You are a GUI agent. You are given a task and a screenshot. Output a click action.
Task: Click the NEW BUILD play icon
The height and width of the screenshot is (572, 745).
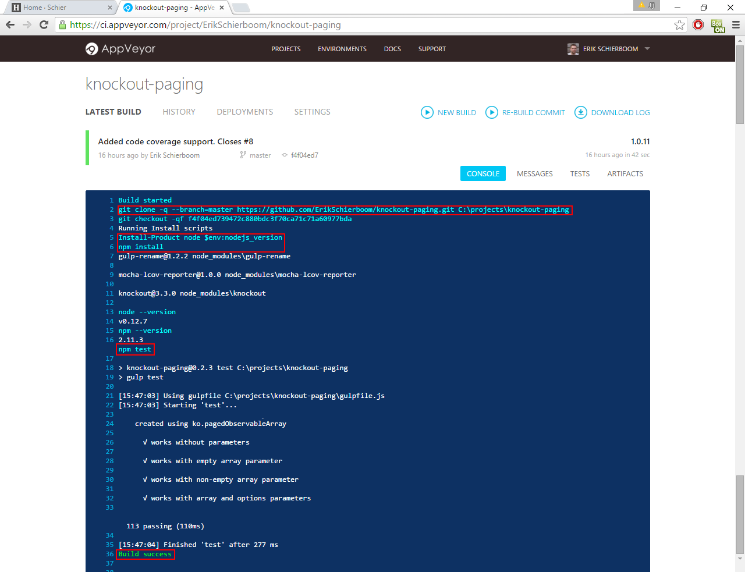tap(427, 112)
